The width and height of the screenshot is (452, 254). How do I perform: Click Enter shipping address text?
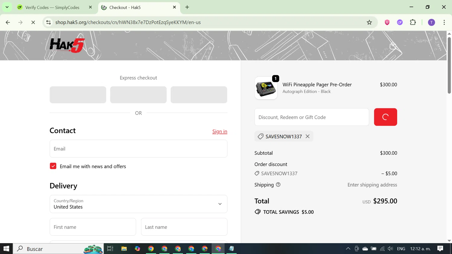click(372, 185)
